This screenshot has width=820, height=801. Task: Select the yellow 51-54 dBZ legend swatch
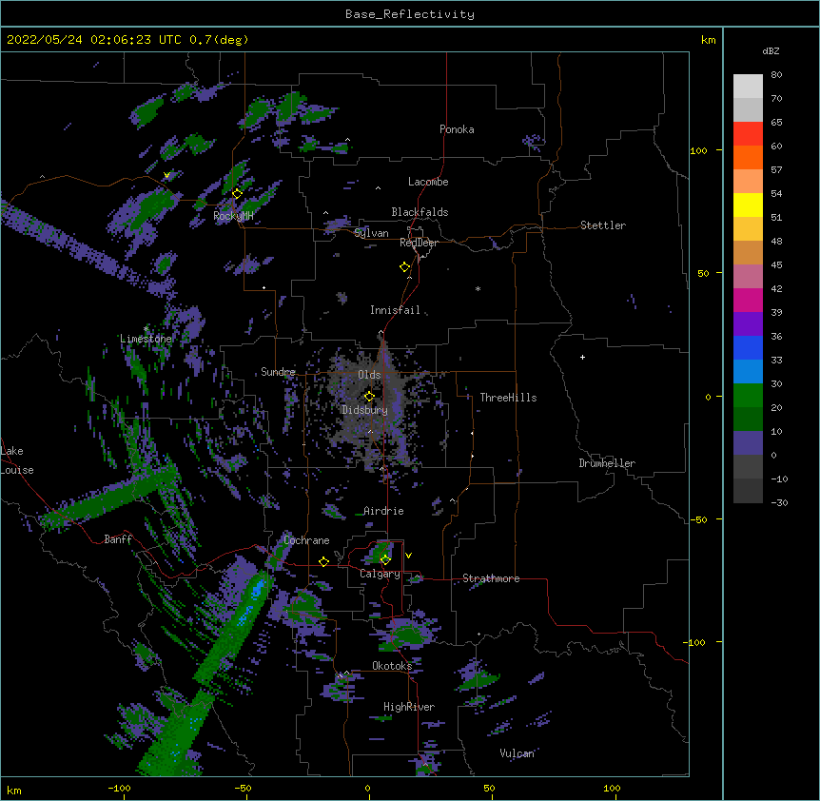(748, 205)
